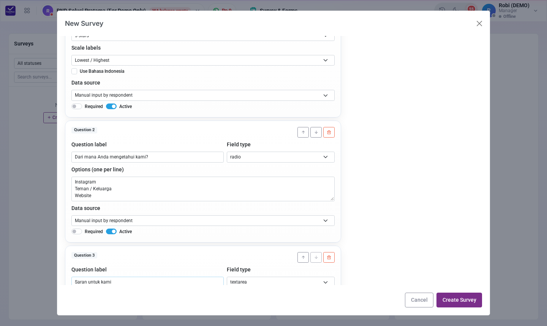Expand Robi (DEMO) user menu chevron

click(x=536, y=11)
